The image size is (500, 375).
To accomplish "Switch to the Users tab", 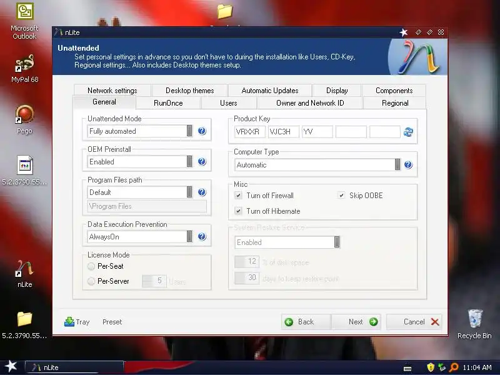I will [x=229, y=103].
